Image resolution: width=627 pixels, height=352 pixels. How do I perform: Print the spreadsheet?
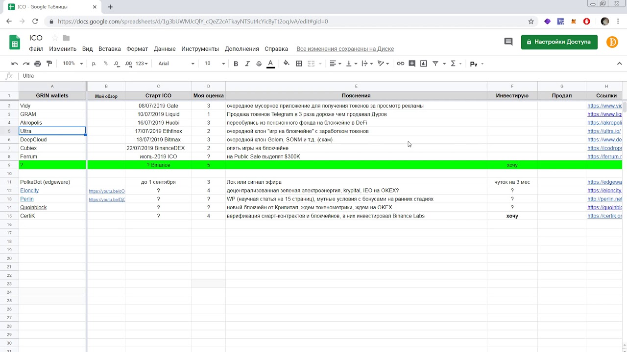[38, 64]
